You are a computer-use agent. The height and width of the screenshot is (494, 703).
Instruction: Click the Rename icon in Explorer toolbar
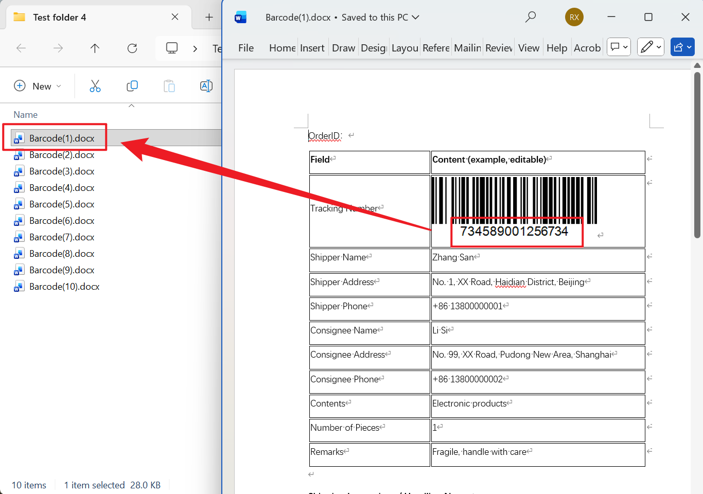click(x=206, y=86)
